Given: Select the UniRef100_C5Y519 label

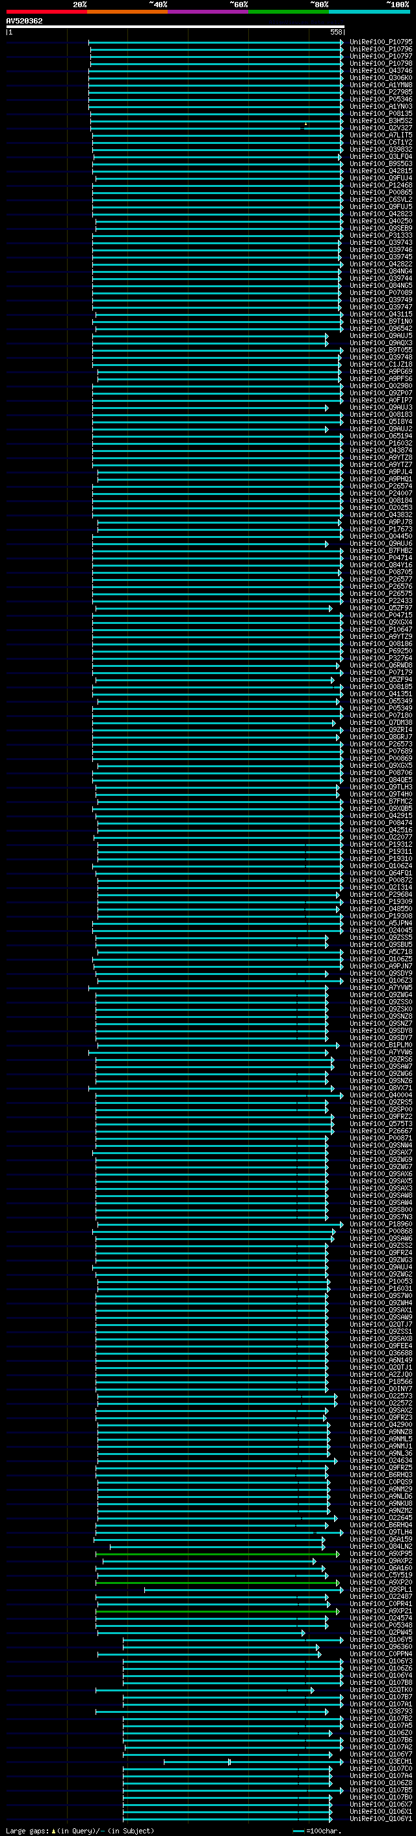Looking at the screenshot, I should pyautogui.click(x=381, y=1575).
